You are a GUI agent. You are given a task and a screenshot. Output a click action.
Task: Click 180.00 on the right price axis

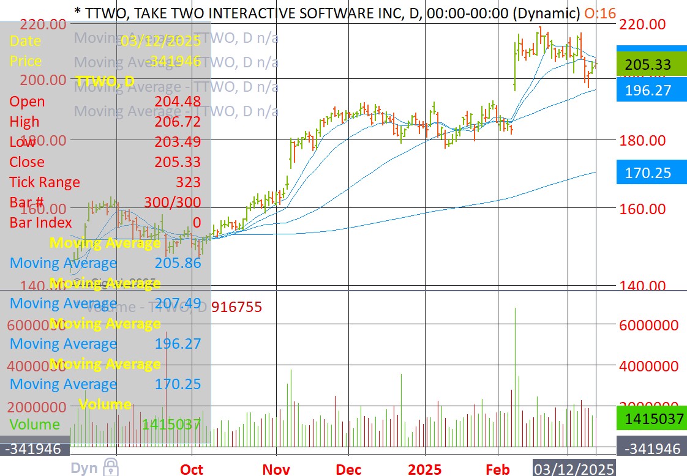(x=642, y=141)
